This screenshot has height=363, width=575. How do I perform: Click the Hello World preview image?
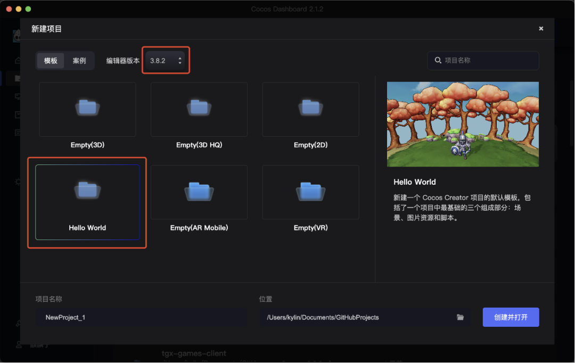463,125
